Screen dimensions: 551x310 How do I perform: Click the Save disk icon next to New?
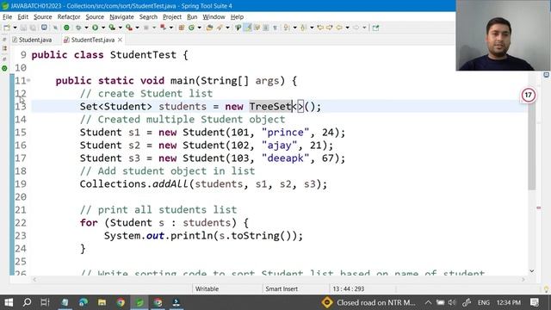[x=23, y=28]
